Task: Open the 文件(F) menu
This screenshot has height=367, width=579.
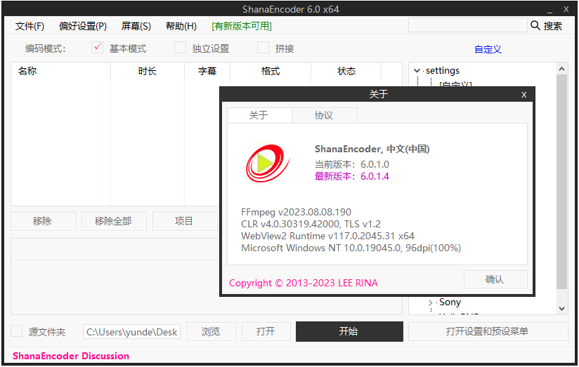Action: 30,26
